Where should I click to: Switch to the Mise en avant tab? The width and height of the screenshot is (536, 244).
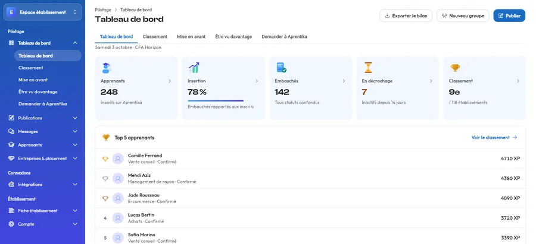[x=191, y=36]
